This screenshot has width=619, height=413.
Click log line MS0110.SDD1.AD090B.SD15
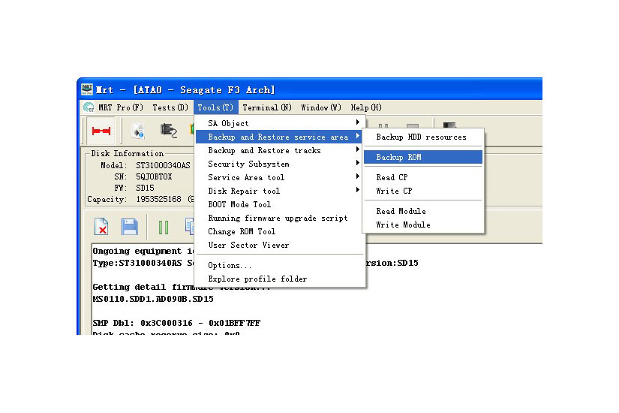pyautogui.click(x=153, y=299)
